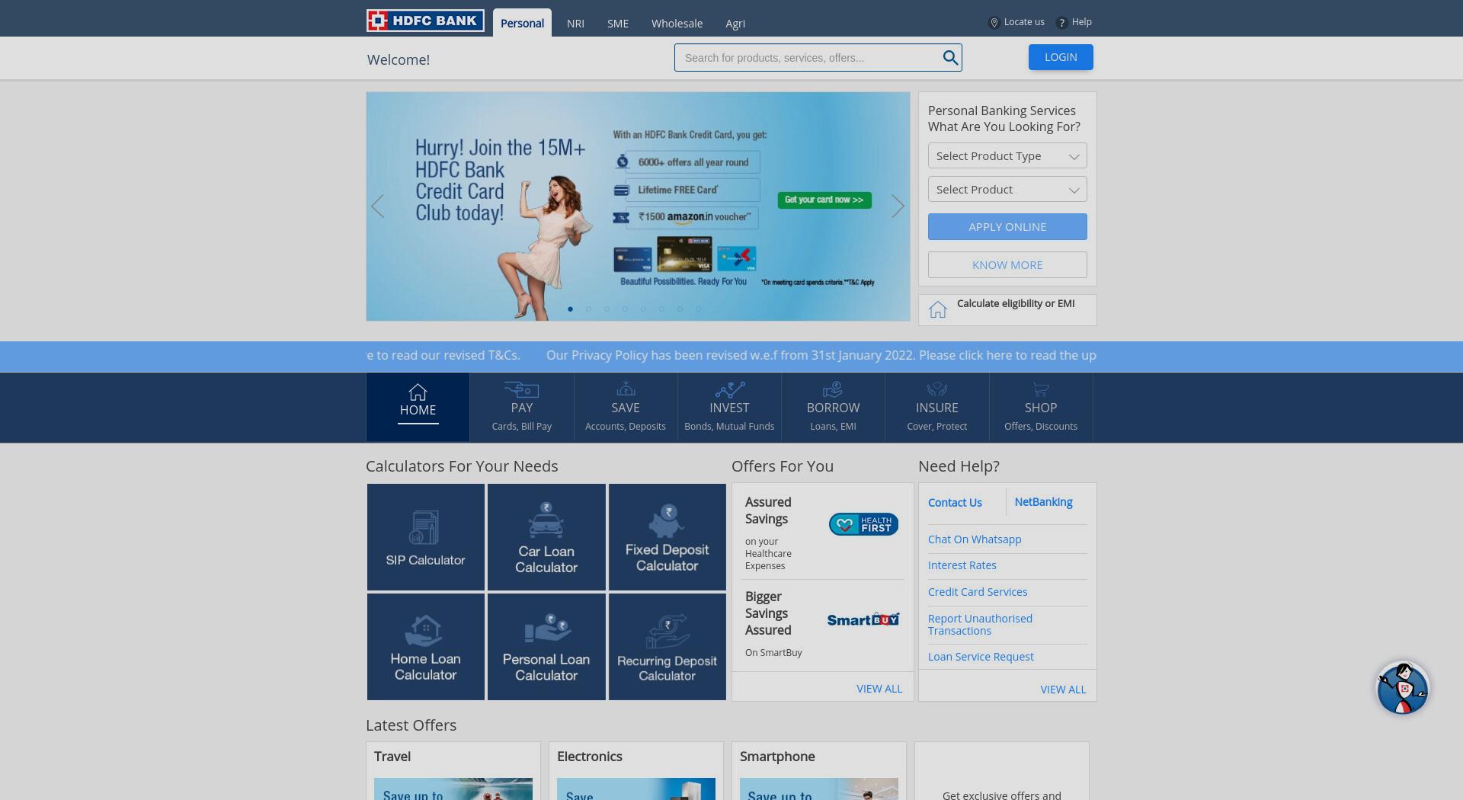Click the SmartBuy logo
This screenshot has width=1463, height=800.
point(863,619)
